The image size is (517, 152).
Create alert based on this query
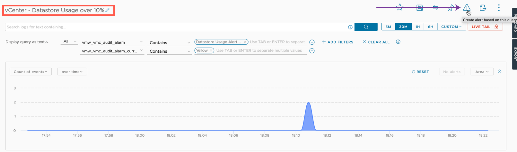click(x=467, y=8)
